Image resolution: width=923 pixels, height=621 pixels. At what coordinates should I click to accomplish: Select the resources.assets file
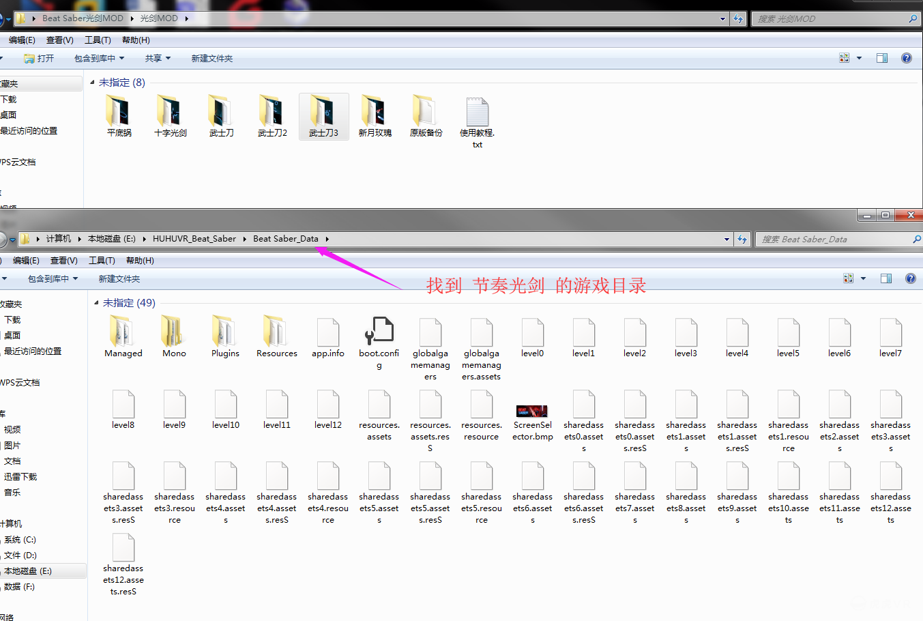(379, 415)
